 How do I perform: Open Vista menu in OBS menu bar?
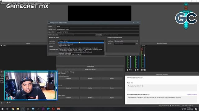(15, 3)
